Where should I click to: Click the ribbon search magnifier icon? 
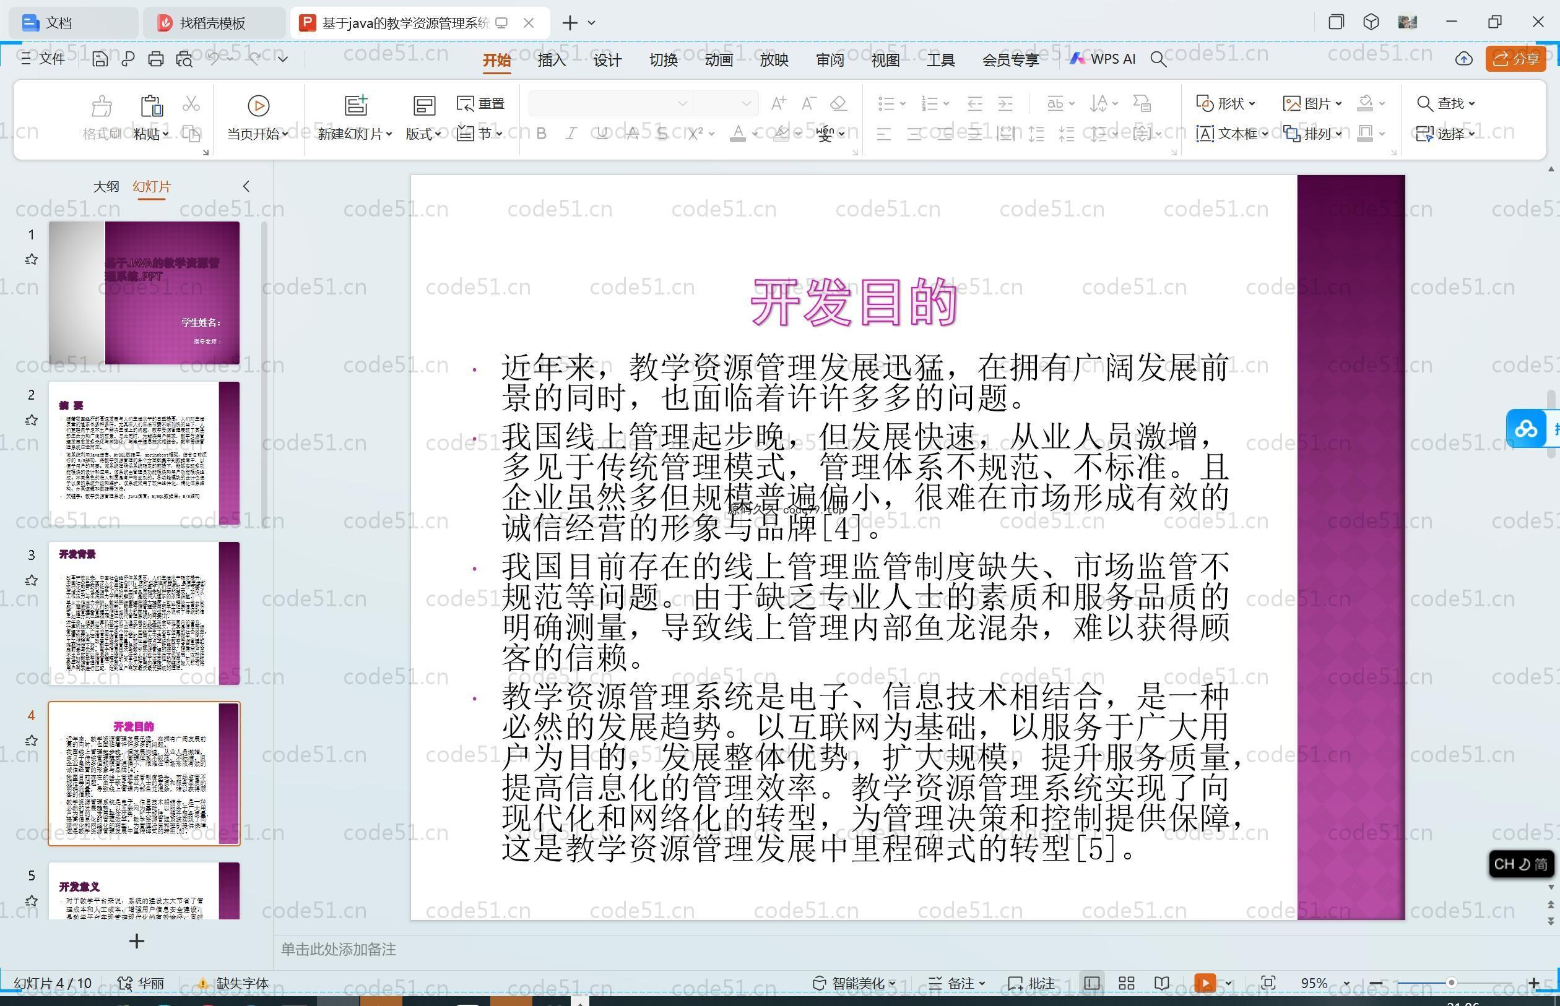(1158, 59)
